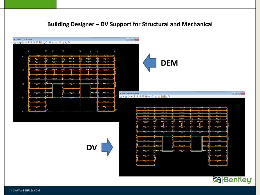
Task: Click the 'DV' label text
Action: [x=92, y=148]
